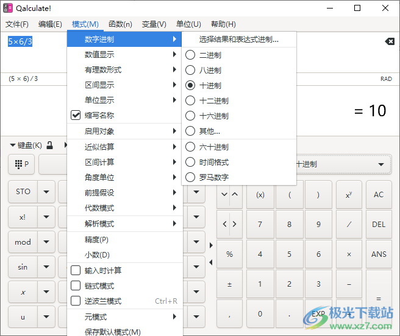Screen dimensions: 400x336
Task: Click the DEL button
Action: pos(379,224)
